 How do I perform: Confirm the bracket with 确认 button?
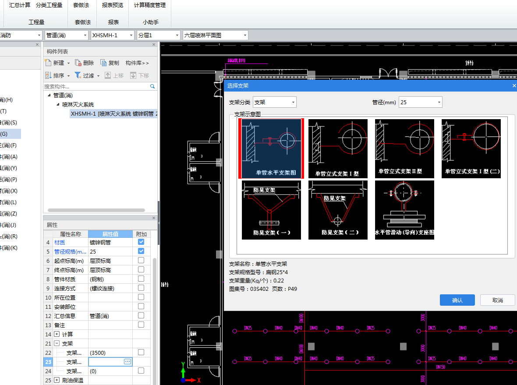(457, 300)
